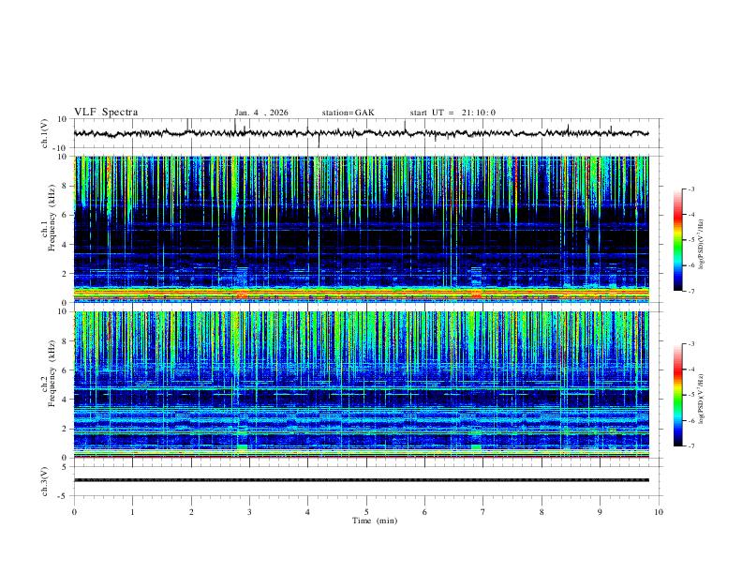
Task: Click the ch.1 voltage waveform trace
Action: [x=361, y=133]
